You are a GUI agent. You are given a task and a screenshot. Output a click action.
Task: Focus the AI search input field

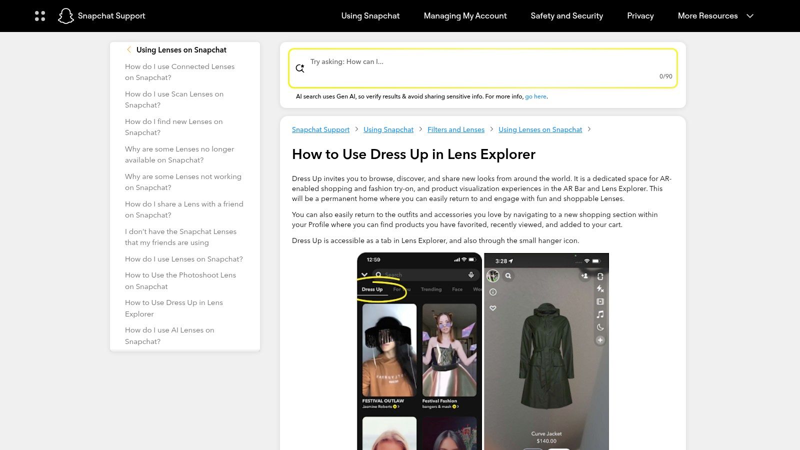tap(483, 68)
